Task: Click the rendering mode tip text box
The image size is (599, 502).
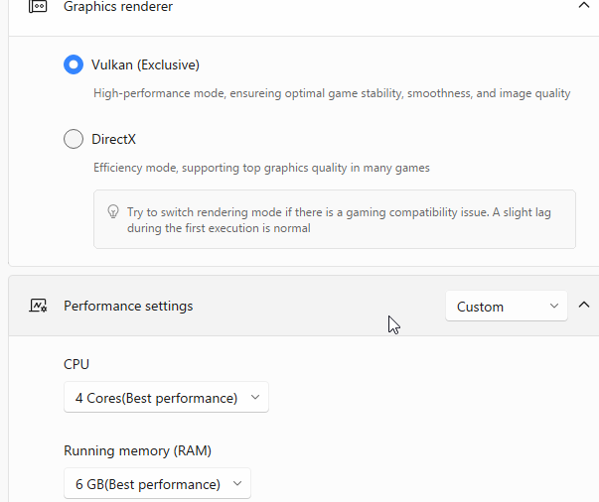Action: click(x=334, y=219)
